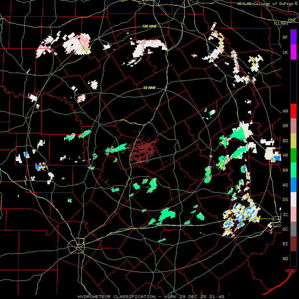This screenshot has height=299, width=299.
Task: Select the white DS legend swatch
Action: tap(293, 199)
